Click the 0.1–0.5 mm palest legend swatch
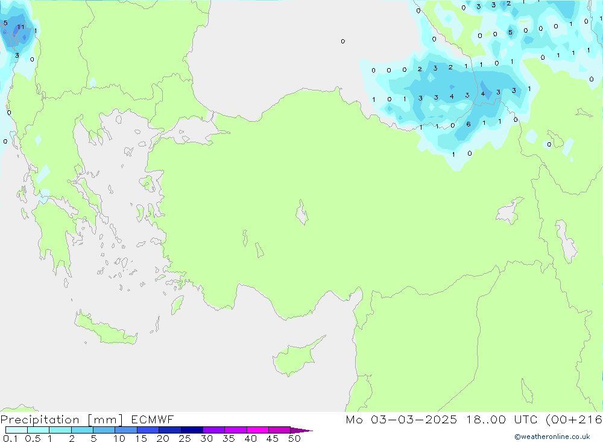Screen dimensions: 603x442 pos(16,430)
